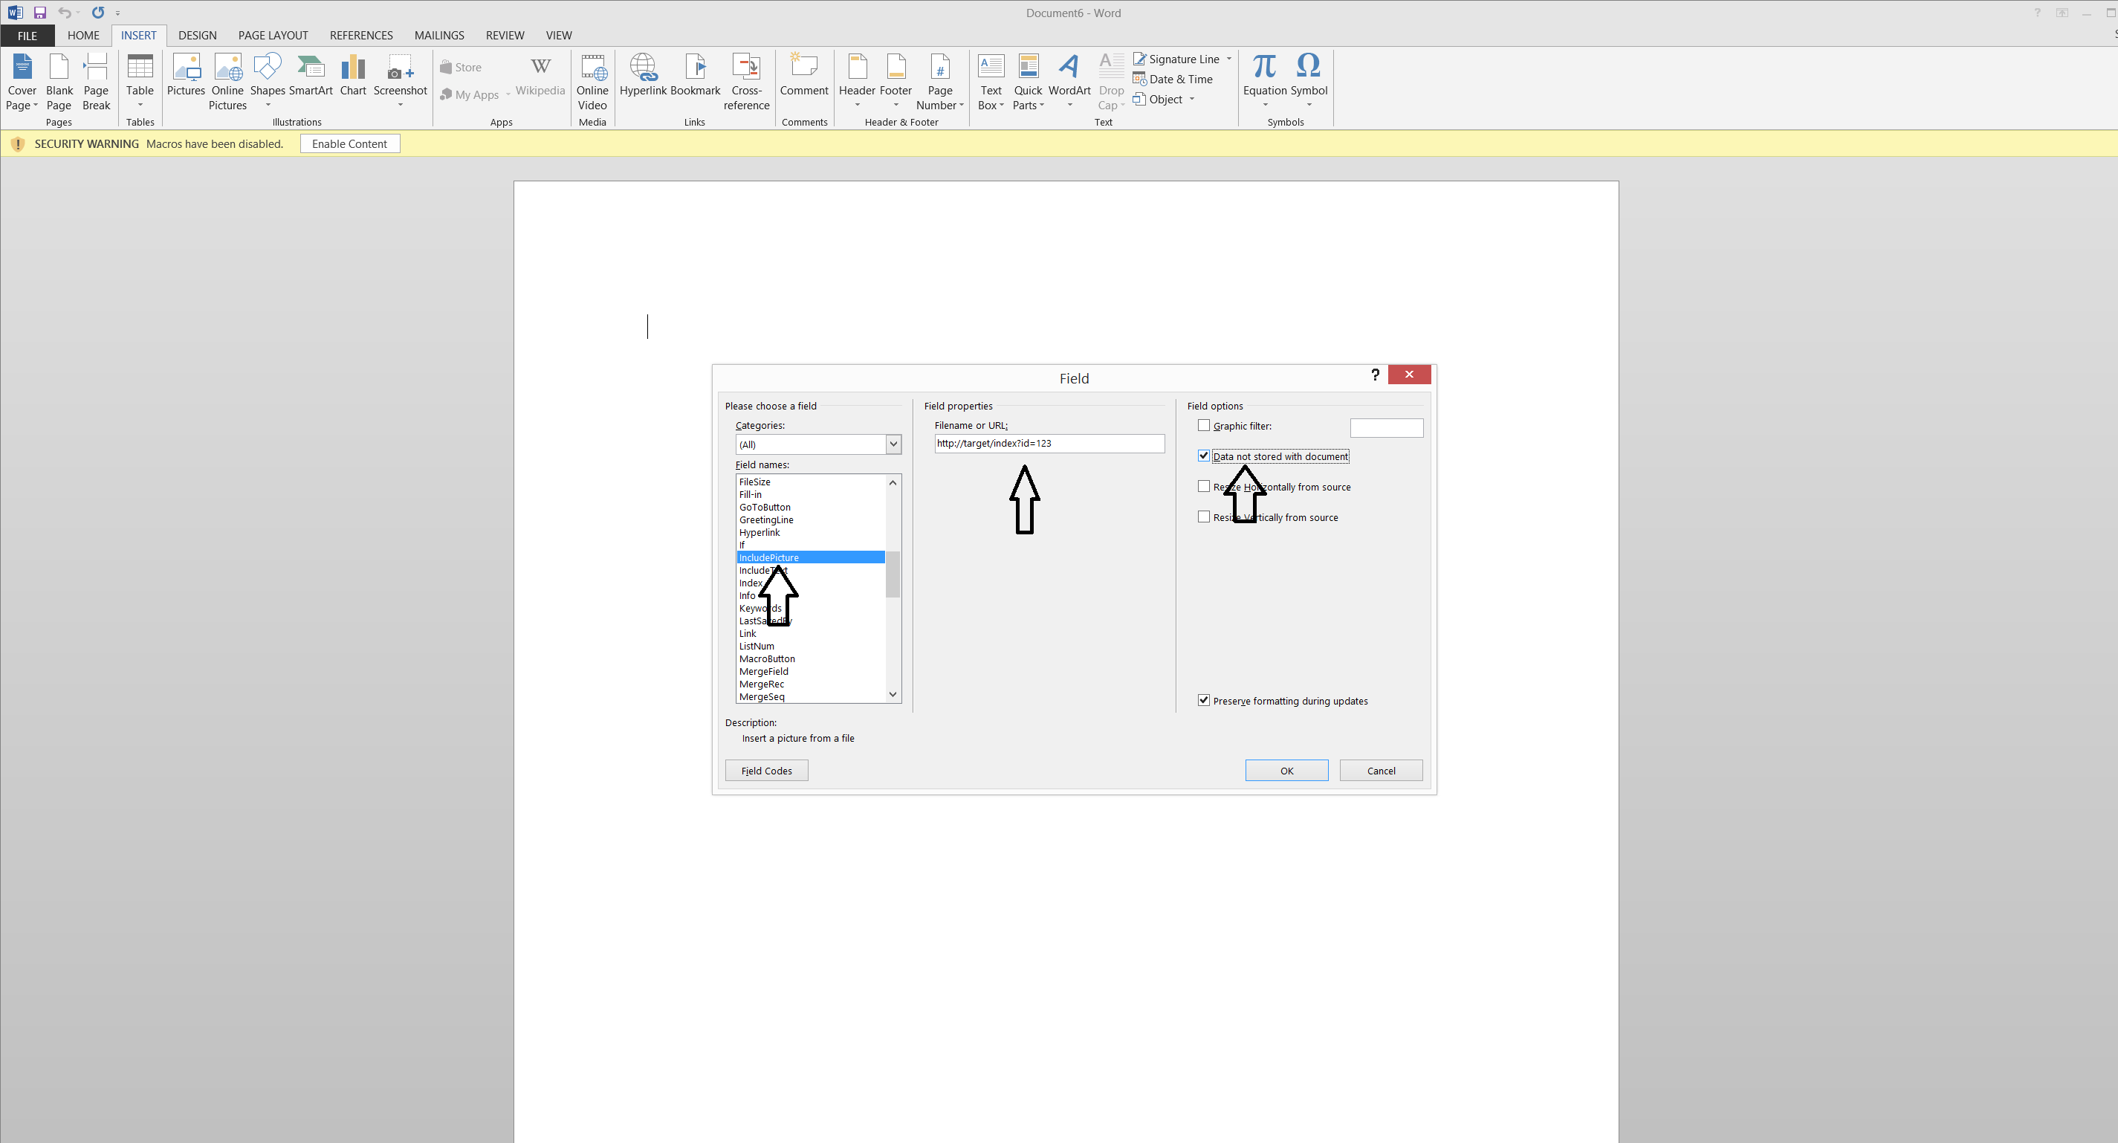Close the Field dialog
This screenshot has width=2118, height=1143.
coord(1408,375)
